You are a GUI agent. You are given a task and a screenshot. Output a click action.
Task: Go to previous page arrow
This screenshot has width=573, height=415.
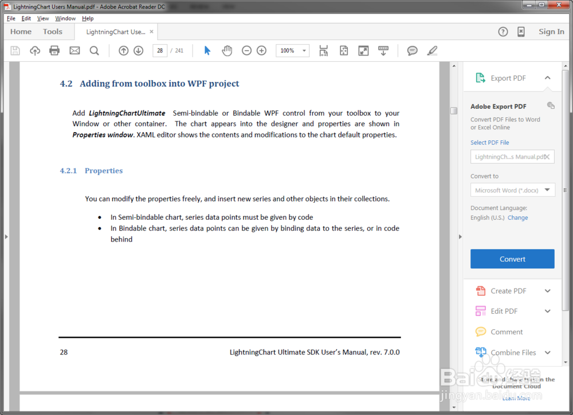124,50
